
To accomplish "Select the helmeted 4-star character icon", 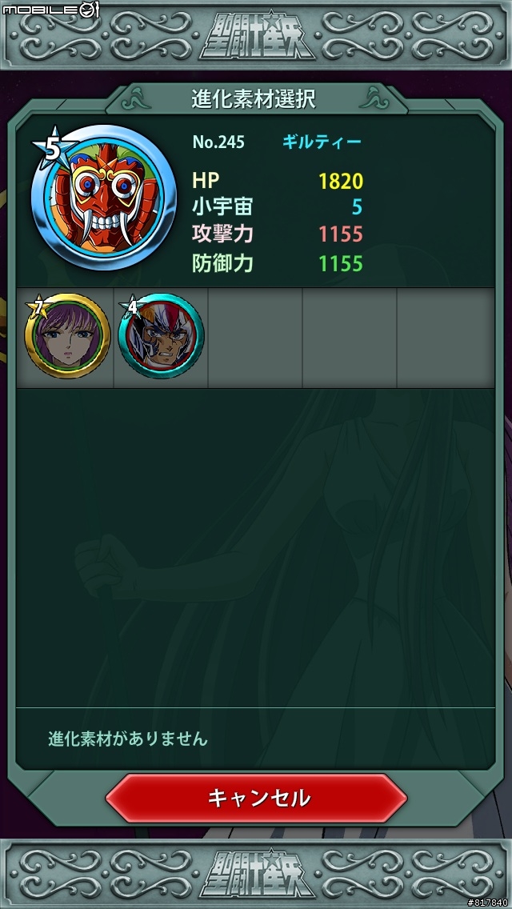I will (161, 336).
